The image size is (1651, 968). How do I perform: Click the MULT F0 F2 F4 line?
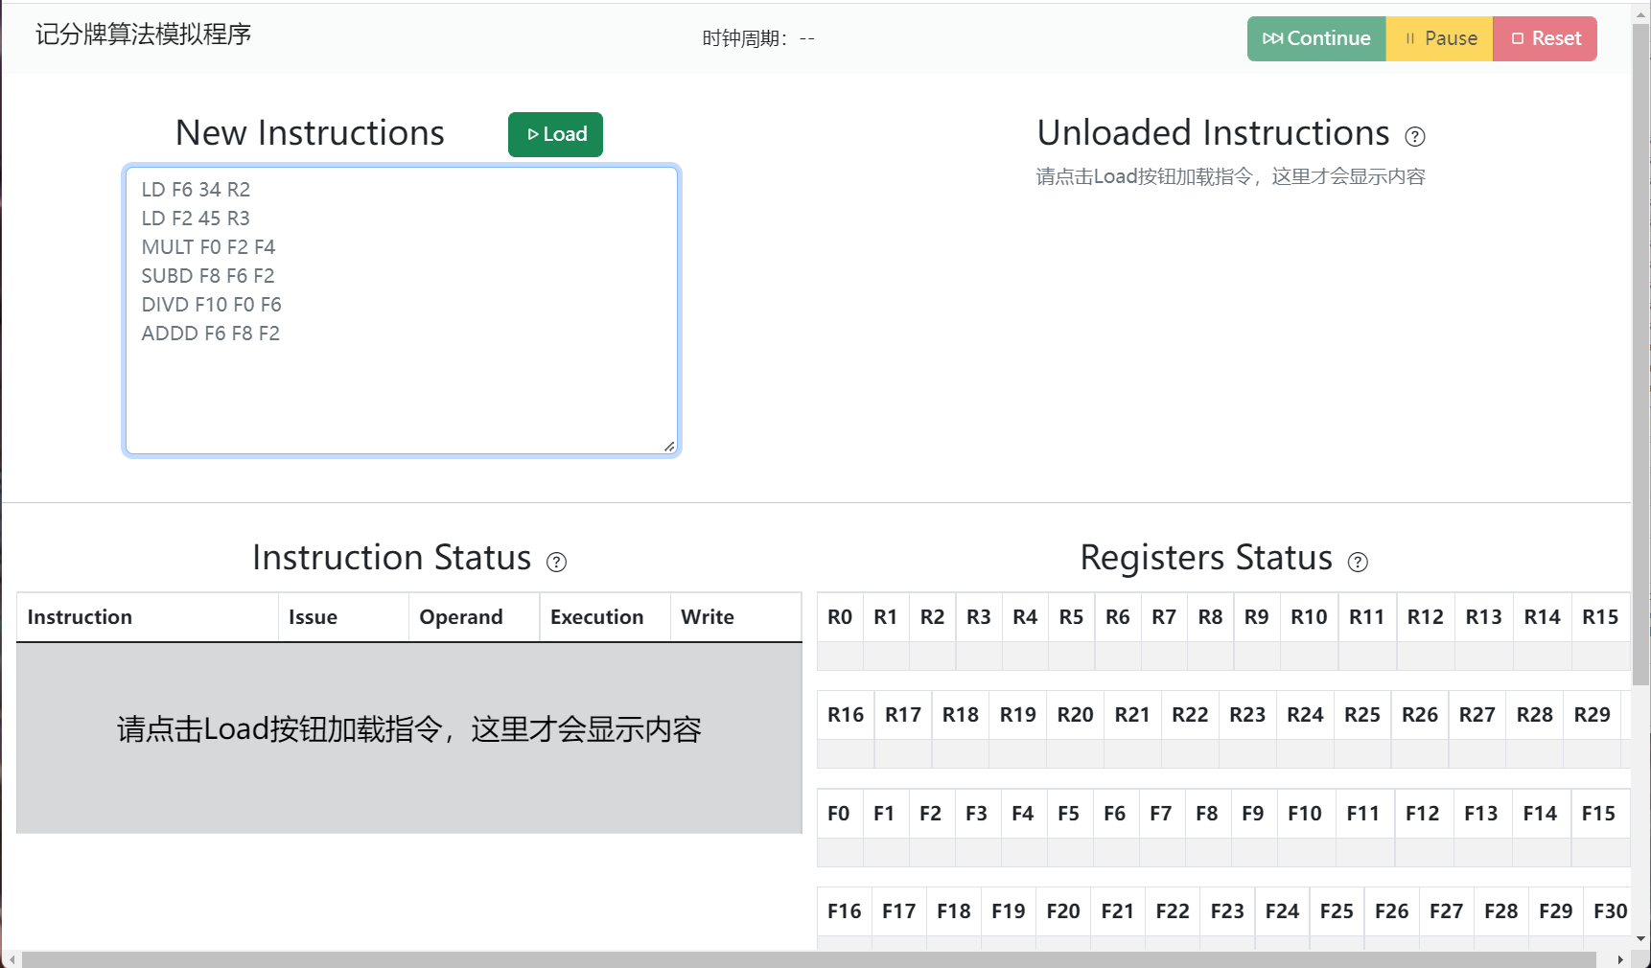(x=208, y=247)
